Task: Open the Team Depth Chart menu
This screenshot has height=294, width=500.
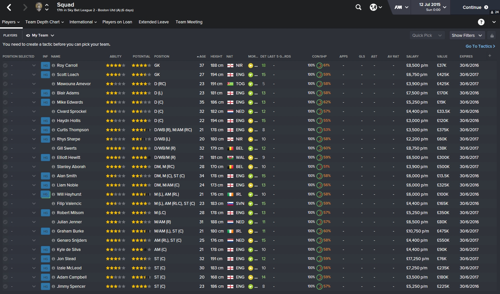Action: [x=44, y=22]
